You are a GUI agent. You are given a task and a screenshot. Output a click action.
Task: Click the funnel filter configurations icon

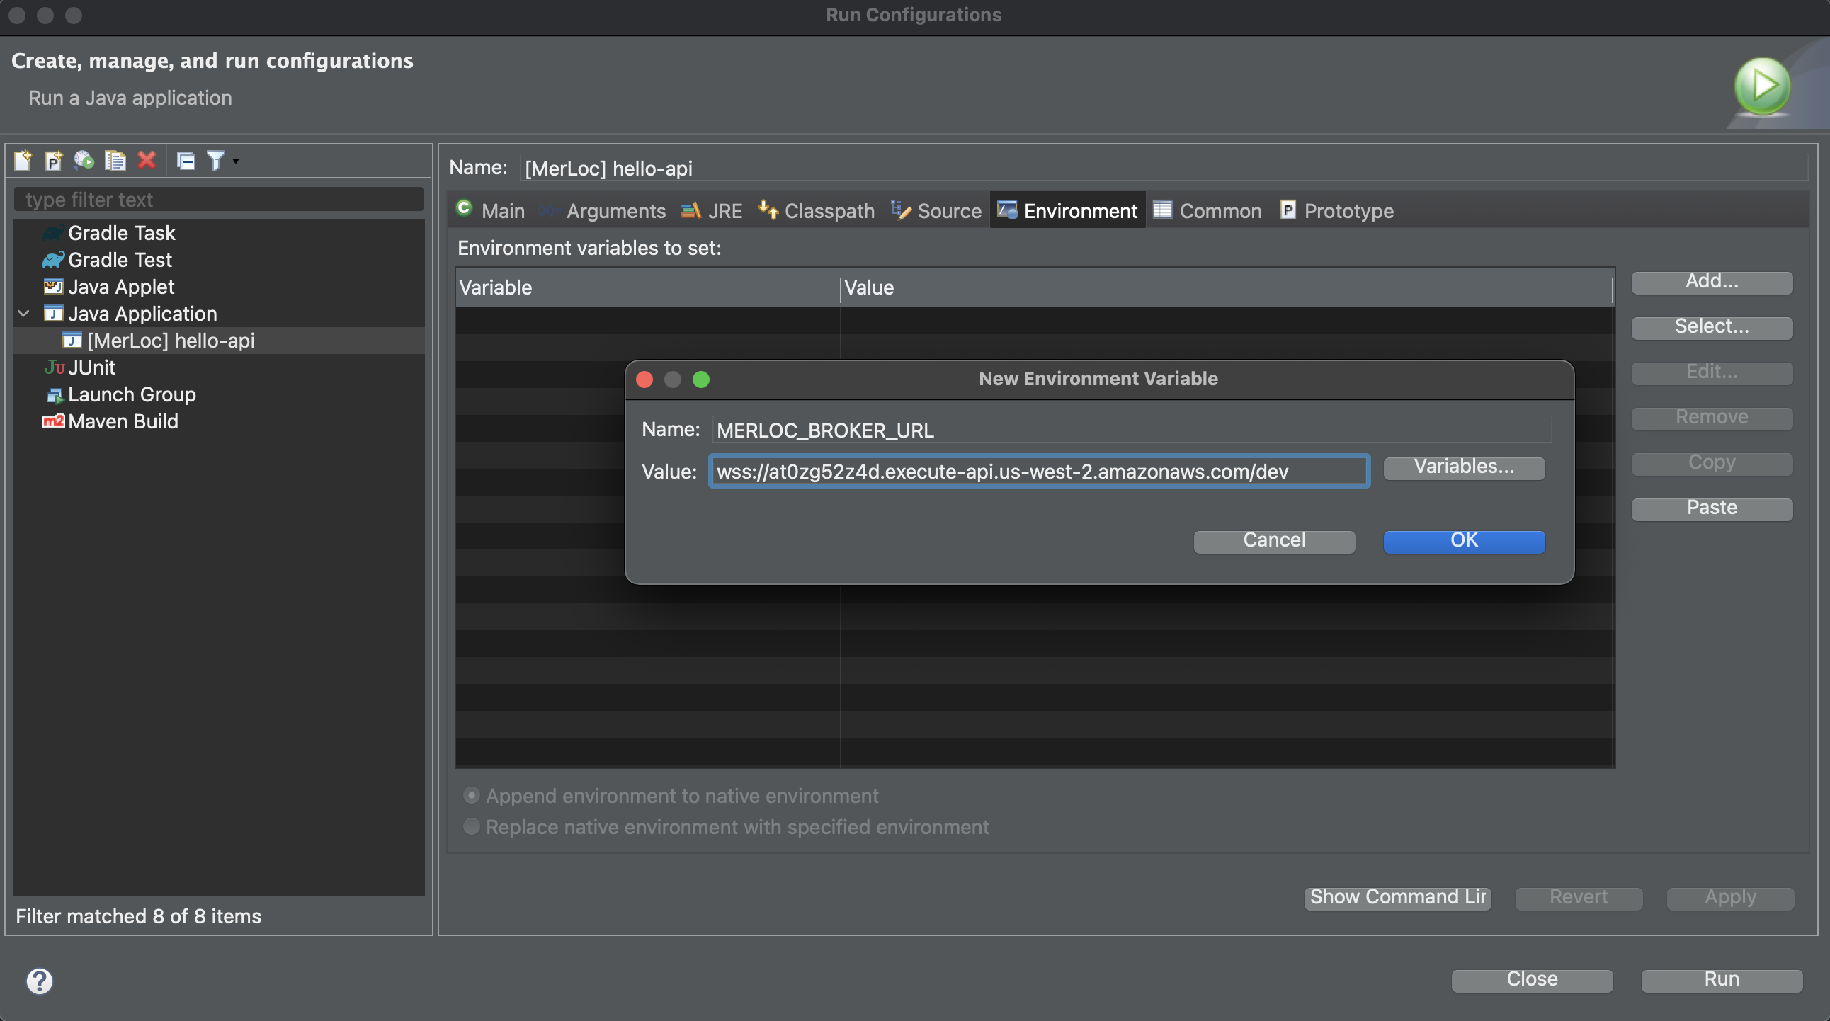tap(215, 161)
